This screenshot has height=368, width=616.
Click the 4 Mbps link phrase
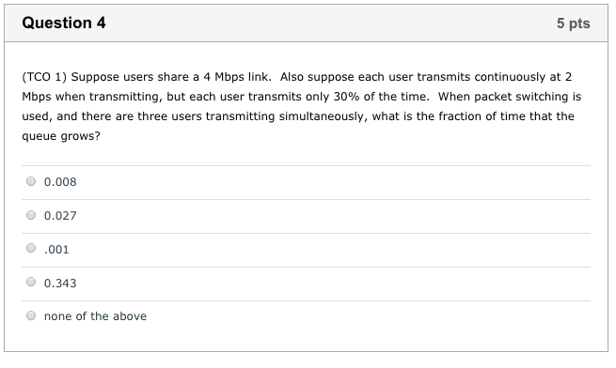(x=236, y=77)
